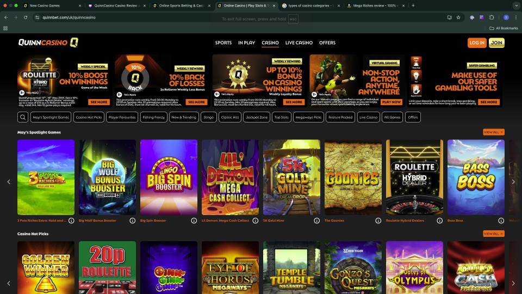This screenshot has width=522, height=294.
Task: Open info icon for The Goonies
Action: click(x=378, y=220)
